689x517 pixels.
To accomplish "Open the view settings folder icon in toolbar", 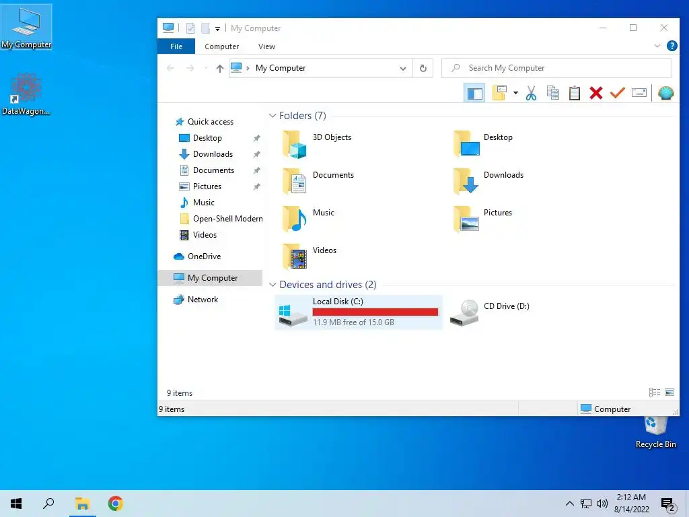I will coord(499,93).
